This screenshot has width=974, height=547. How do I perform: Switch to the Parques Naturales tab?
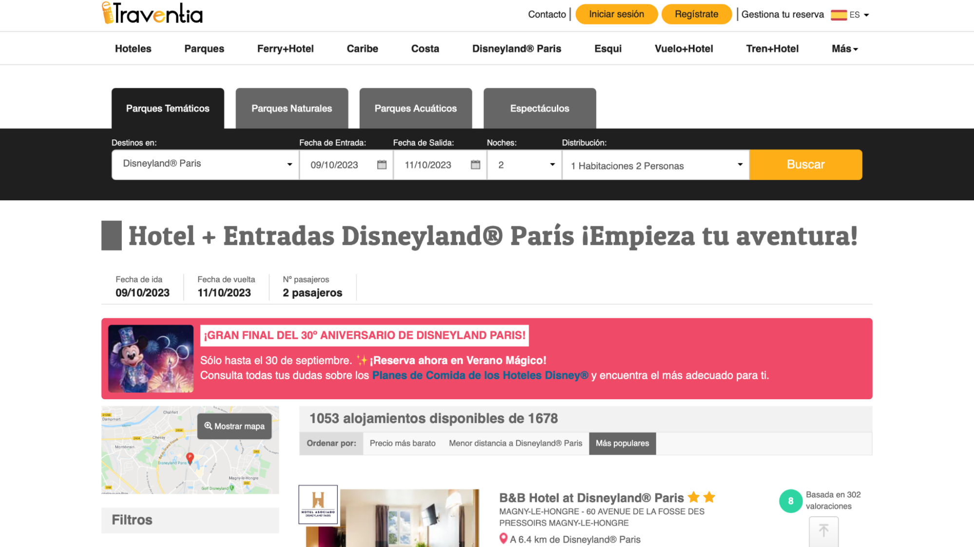pos(292,108)
